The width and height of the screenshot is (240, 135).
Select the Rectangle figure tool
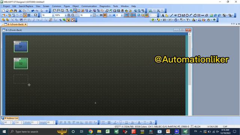click(179, 15)
